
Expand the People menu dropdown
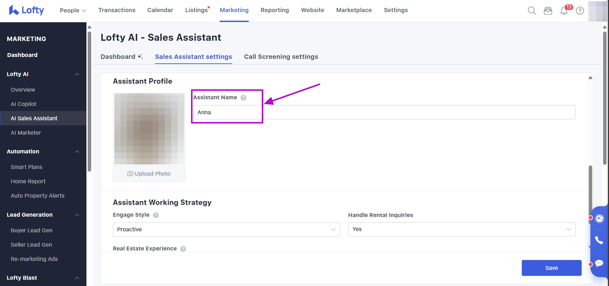coord(73,10)
